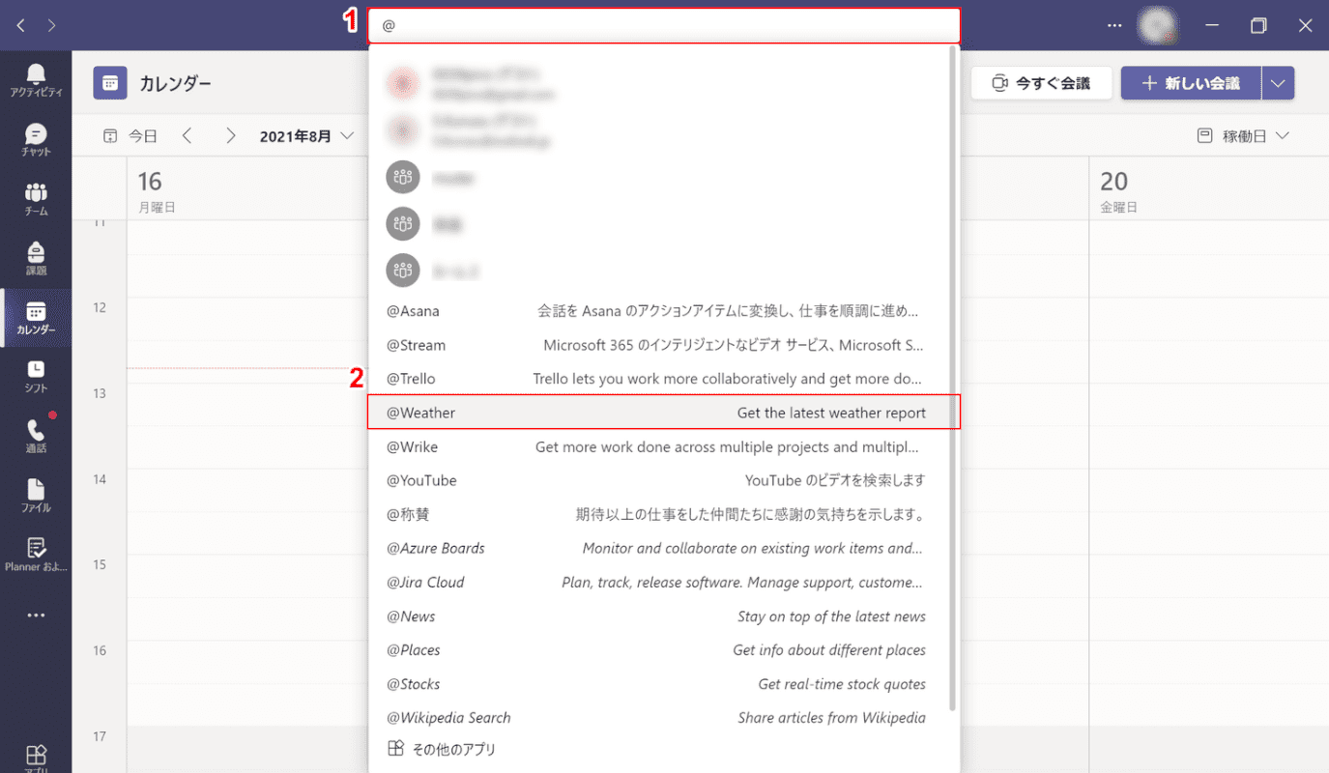Screen dimensions: 1329x773
Task: Open Settings and more ellipsis in title bar
Action: (x=1114, y=25)
